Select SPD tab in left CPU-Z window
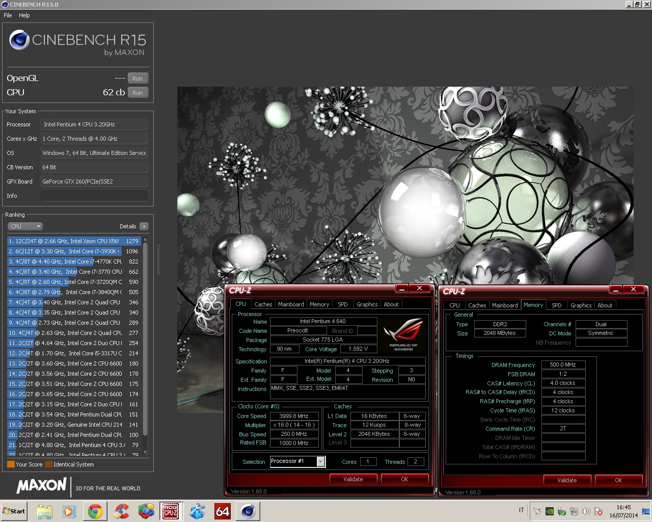Viewport: 652px width, 522px height. pos(343,304)
